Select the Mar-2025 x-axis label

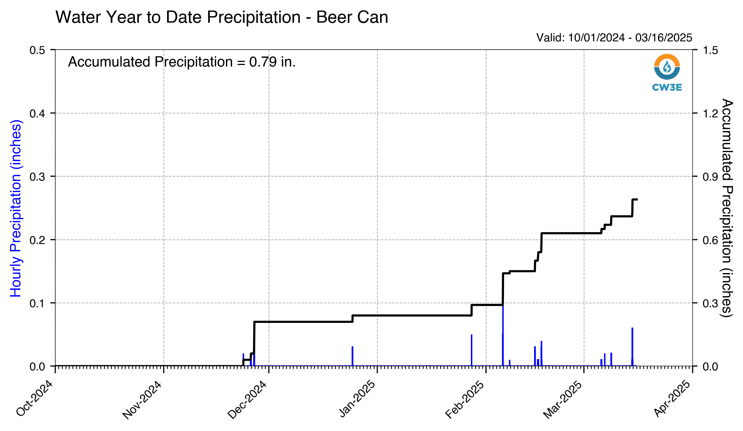(563, 400)
